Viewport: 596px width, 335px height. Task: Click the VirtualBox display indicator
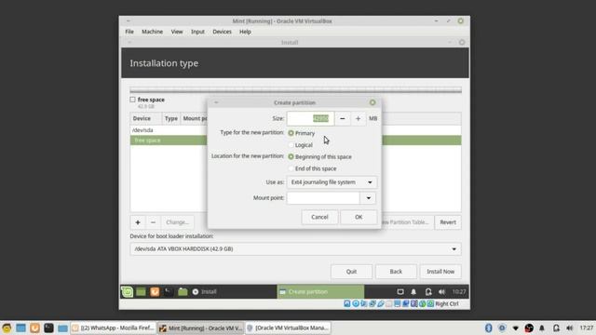[x=398, y=303]
